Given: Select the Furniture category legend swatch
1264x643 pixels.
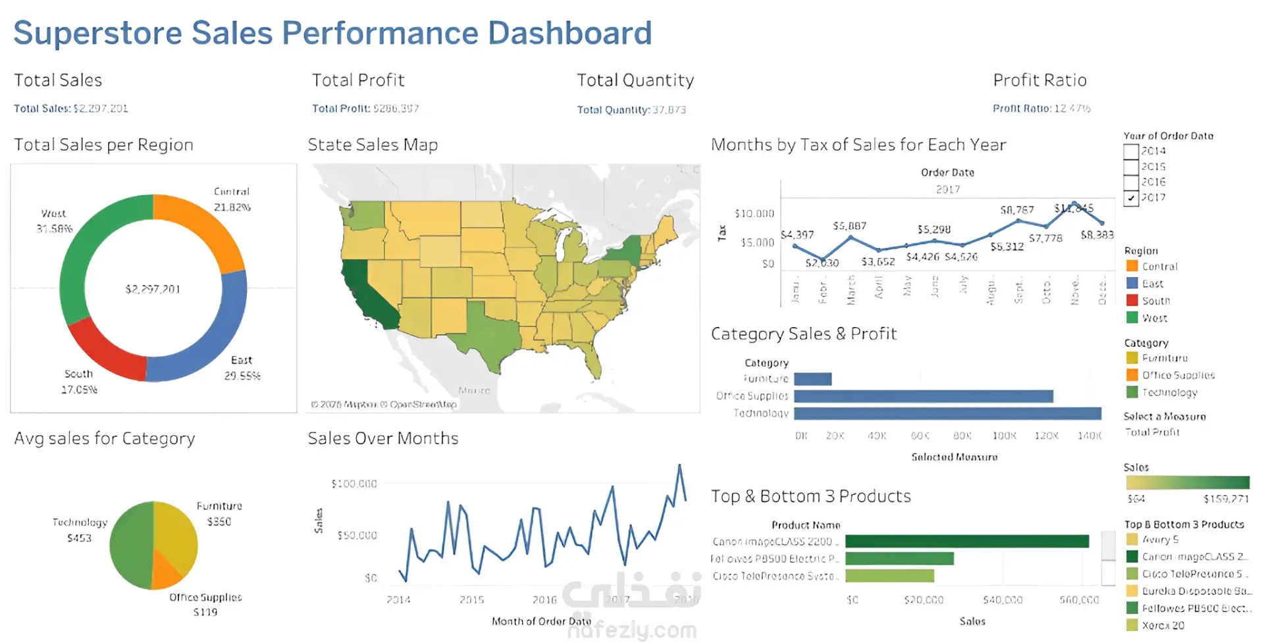Looking at the screenshot, I should pos(1132,358).
